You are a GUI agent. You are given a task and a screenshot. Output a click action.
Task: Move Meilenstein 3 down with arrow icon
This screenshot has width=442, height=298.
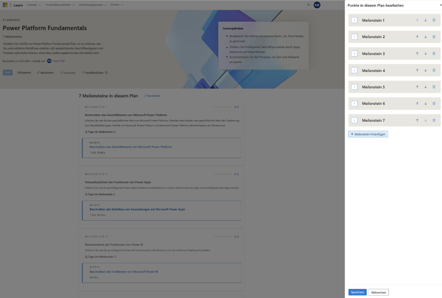(x=426, y=53)
